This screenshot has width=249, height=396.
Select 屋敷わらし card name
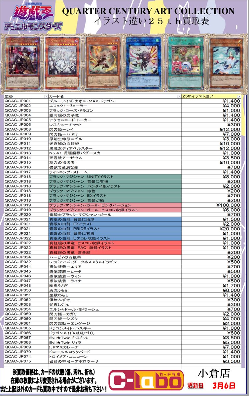coord(60,296)
